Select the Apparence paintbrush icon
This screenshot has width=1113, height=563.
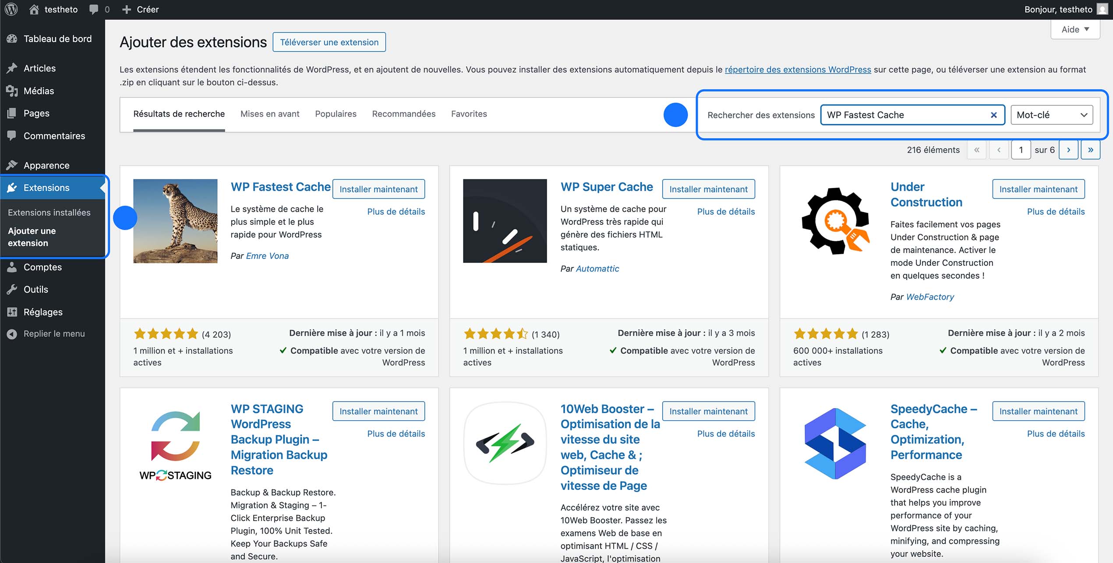click(12, 165)
